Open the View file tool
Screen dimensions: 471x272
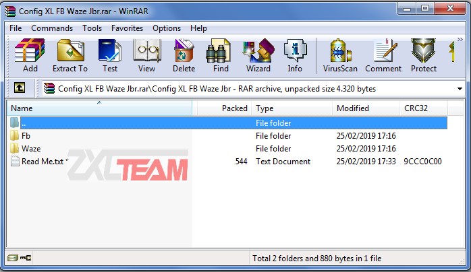click(x=147, y=55)
